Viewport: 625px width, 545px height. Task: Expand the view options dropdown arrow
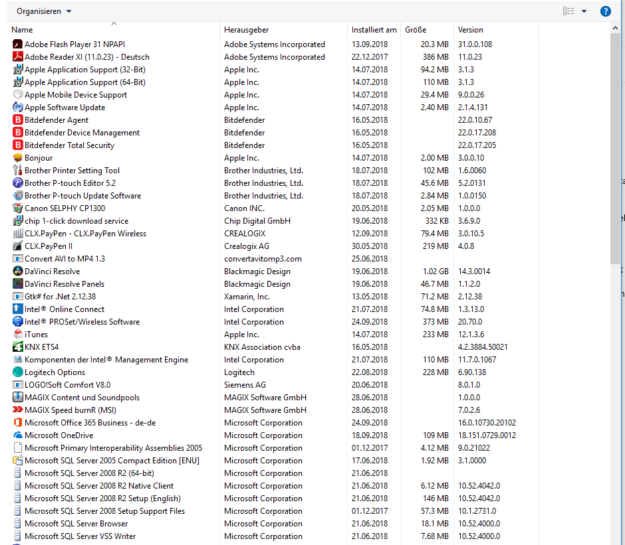(584, 11)
